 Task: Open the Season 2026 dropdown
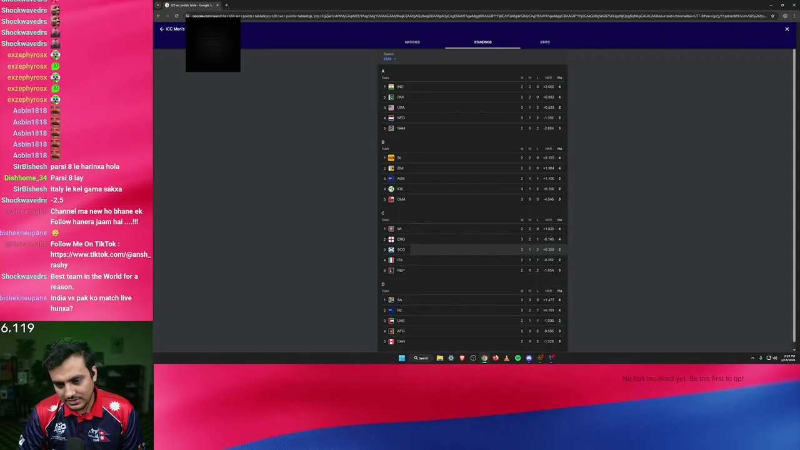tap(389, 59)
